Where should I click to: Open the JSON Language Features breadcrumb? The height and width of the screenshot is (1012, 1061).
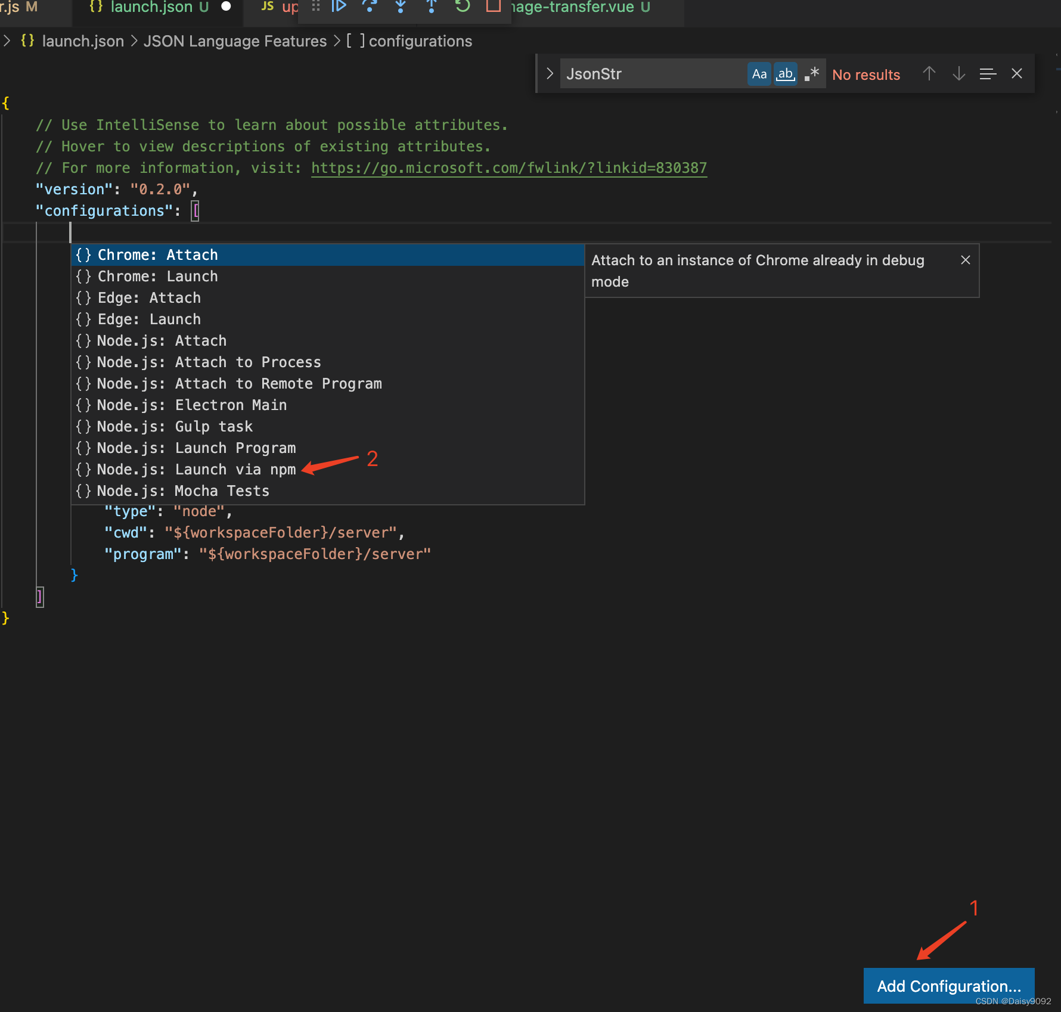(x=235, y=41)
